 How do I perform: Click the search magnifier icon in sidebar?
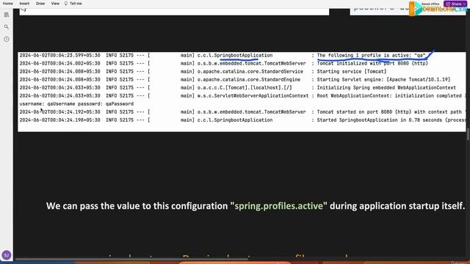(7, 27)
